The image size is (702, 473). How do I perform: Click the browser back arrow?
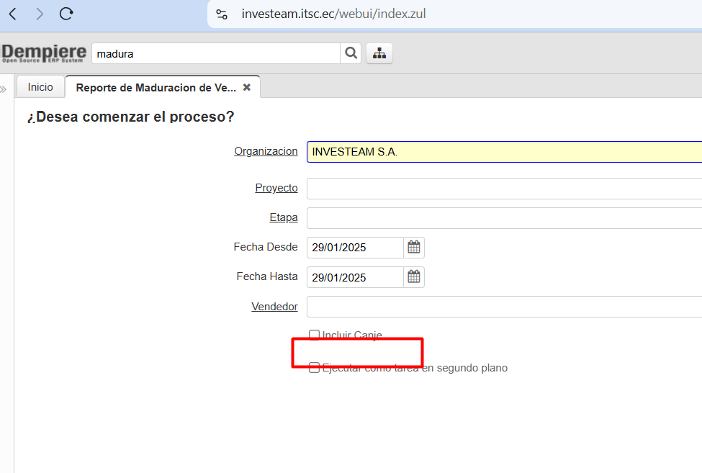pos(13,14)
